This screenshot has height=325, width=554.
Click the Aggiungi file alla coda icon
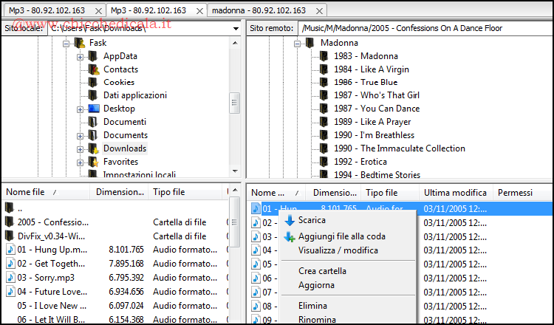click(x=290, y=236)
